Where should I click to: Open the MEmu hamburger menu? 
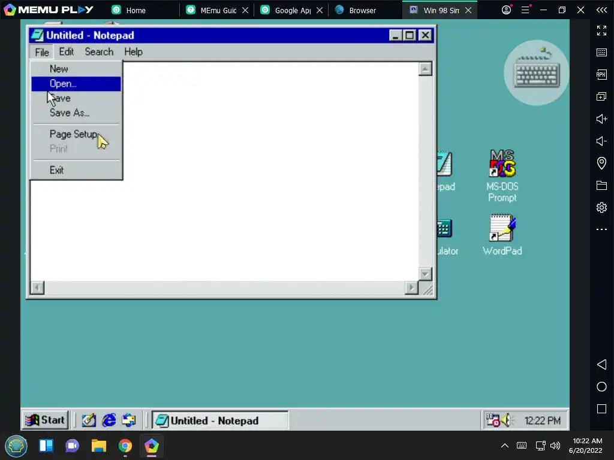(525, 10)
